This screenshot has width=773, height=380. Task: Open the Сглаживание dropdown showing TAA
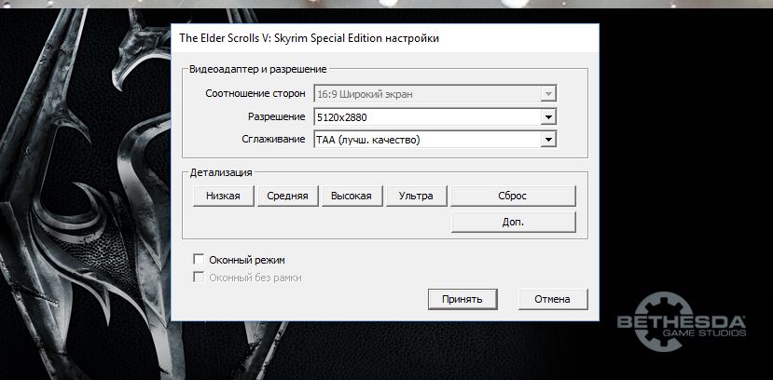pyautogui.click(x=435, y=140)
